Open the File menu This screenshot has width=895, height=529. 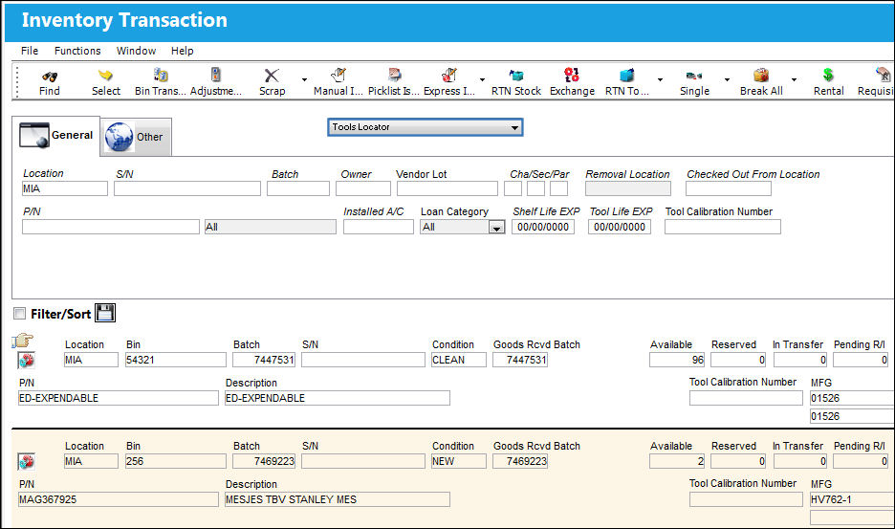[x=30, y=51]
